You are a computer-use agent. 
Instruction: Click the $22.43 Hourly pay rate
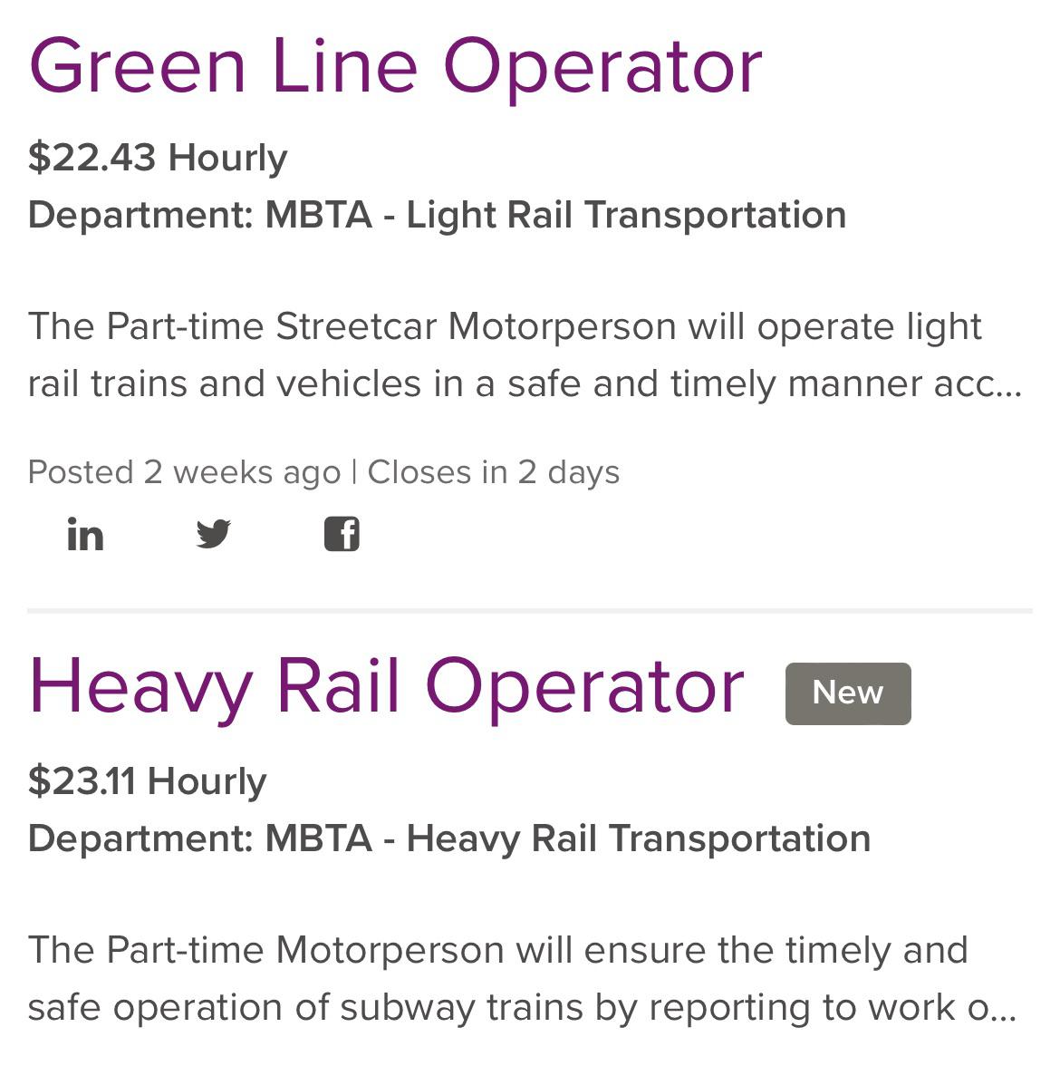(158, 158)
